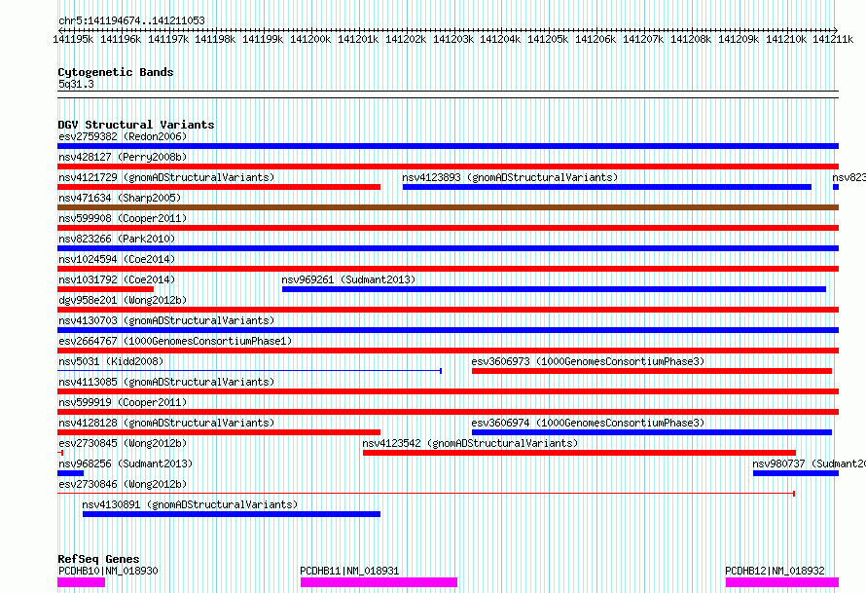Click the DGV Structural Variants track title
The image size is (866, 593).
136,125
